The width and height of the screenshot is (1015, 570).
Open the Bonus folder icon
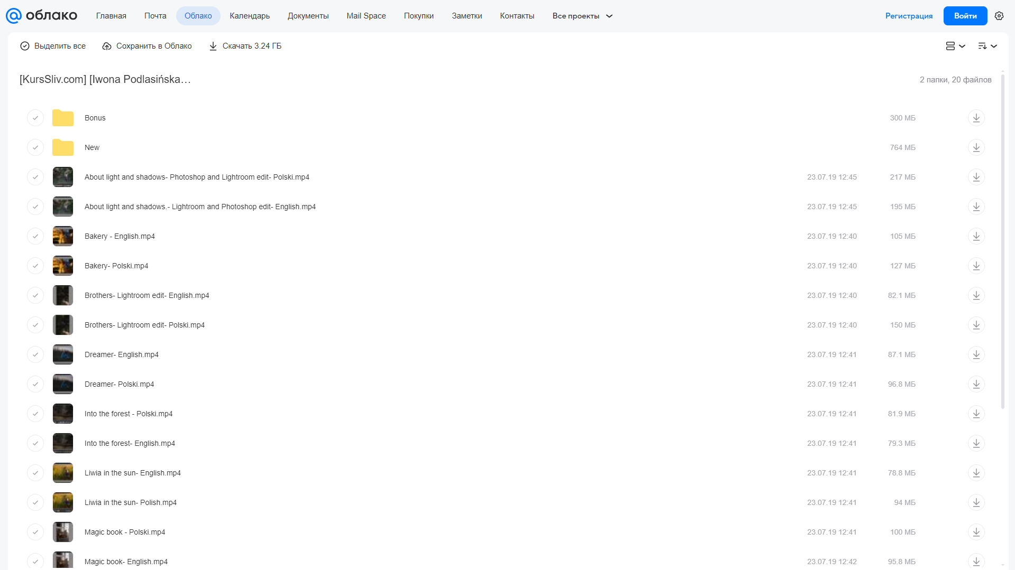coord(63,118)
